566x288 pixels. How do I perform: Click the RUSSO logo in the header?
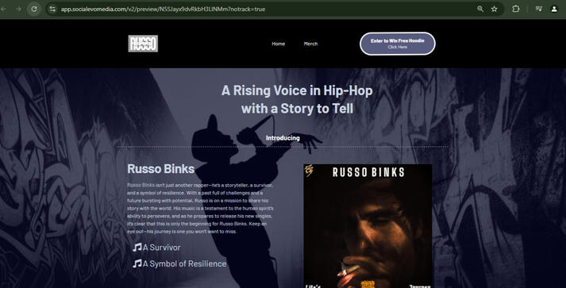tap(143, 44)
